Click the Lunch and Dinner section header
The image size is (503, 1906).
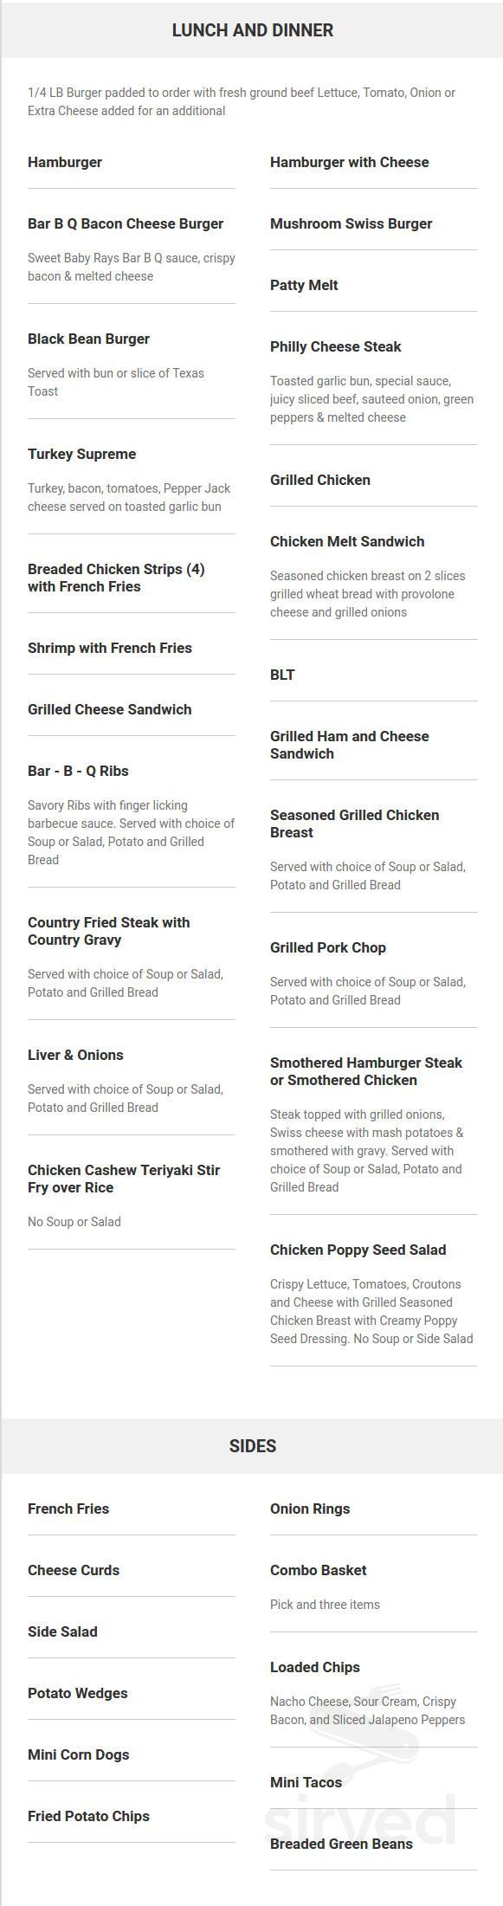pyautogui.click(x=252, y=30)
